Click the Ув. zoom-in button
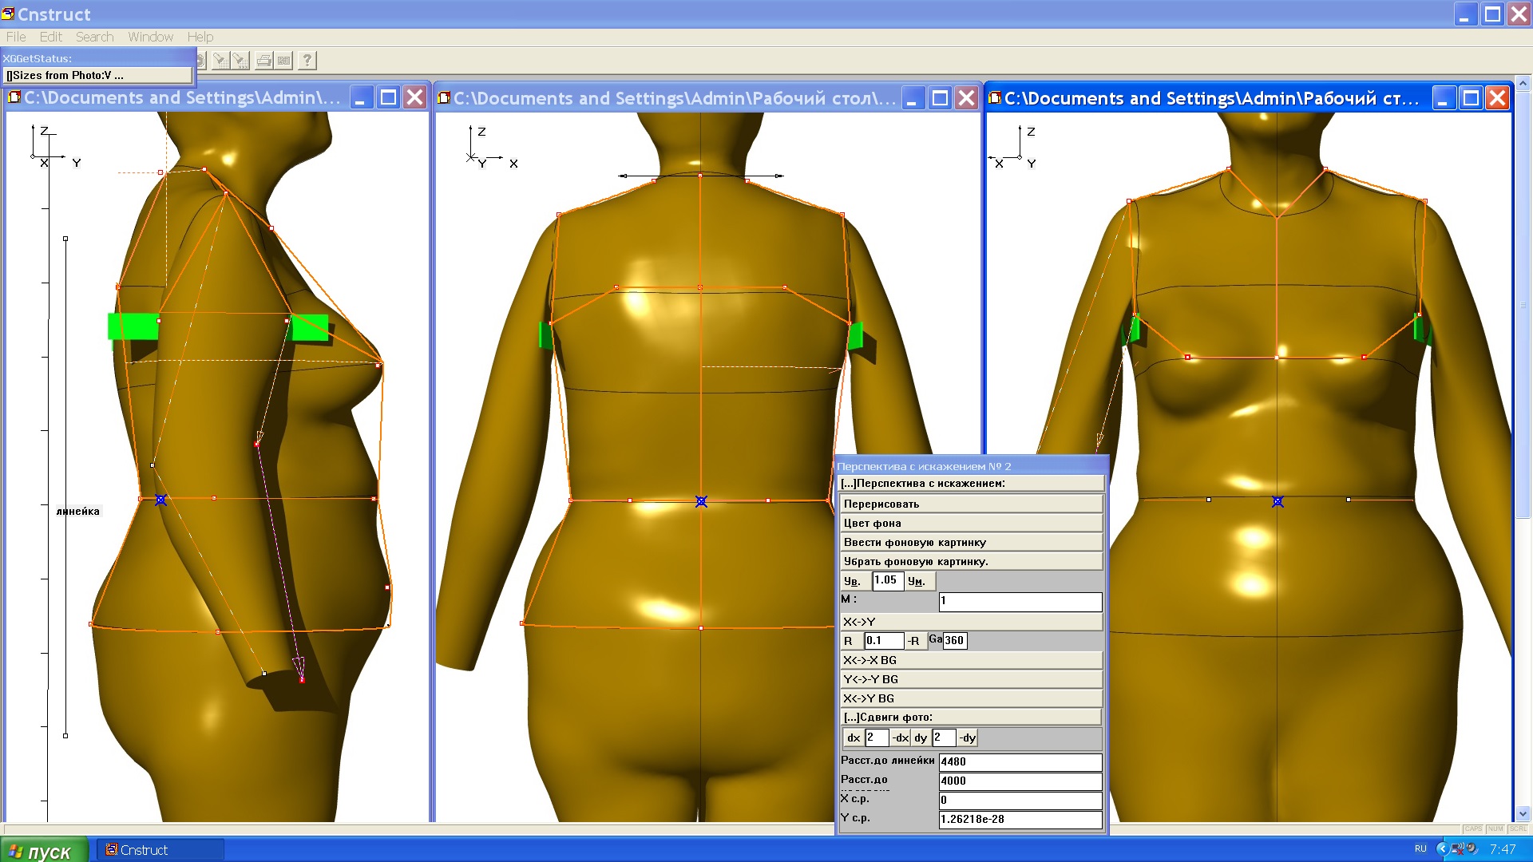This screenshot has height=862, width=1533. (853, 581)
